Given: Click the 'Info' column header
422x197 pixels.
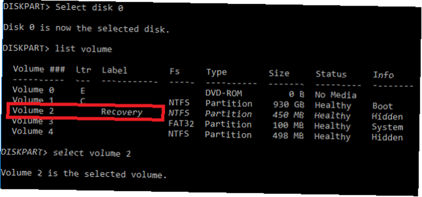Looking at the screenshot, I should coord(383,75).
